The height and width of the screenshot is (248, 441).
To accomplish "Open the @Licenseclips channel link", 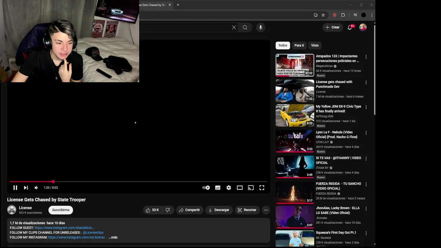I will pos(93,232).
